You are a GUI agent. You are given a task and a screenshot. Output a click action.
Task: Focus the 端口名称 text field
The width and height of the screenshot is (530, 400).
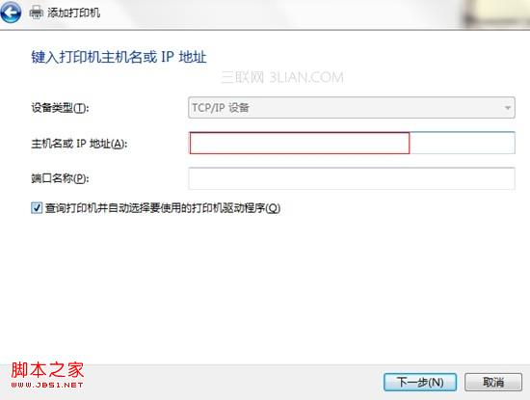tap(352, 178)
